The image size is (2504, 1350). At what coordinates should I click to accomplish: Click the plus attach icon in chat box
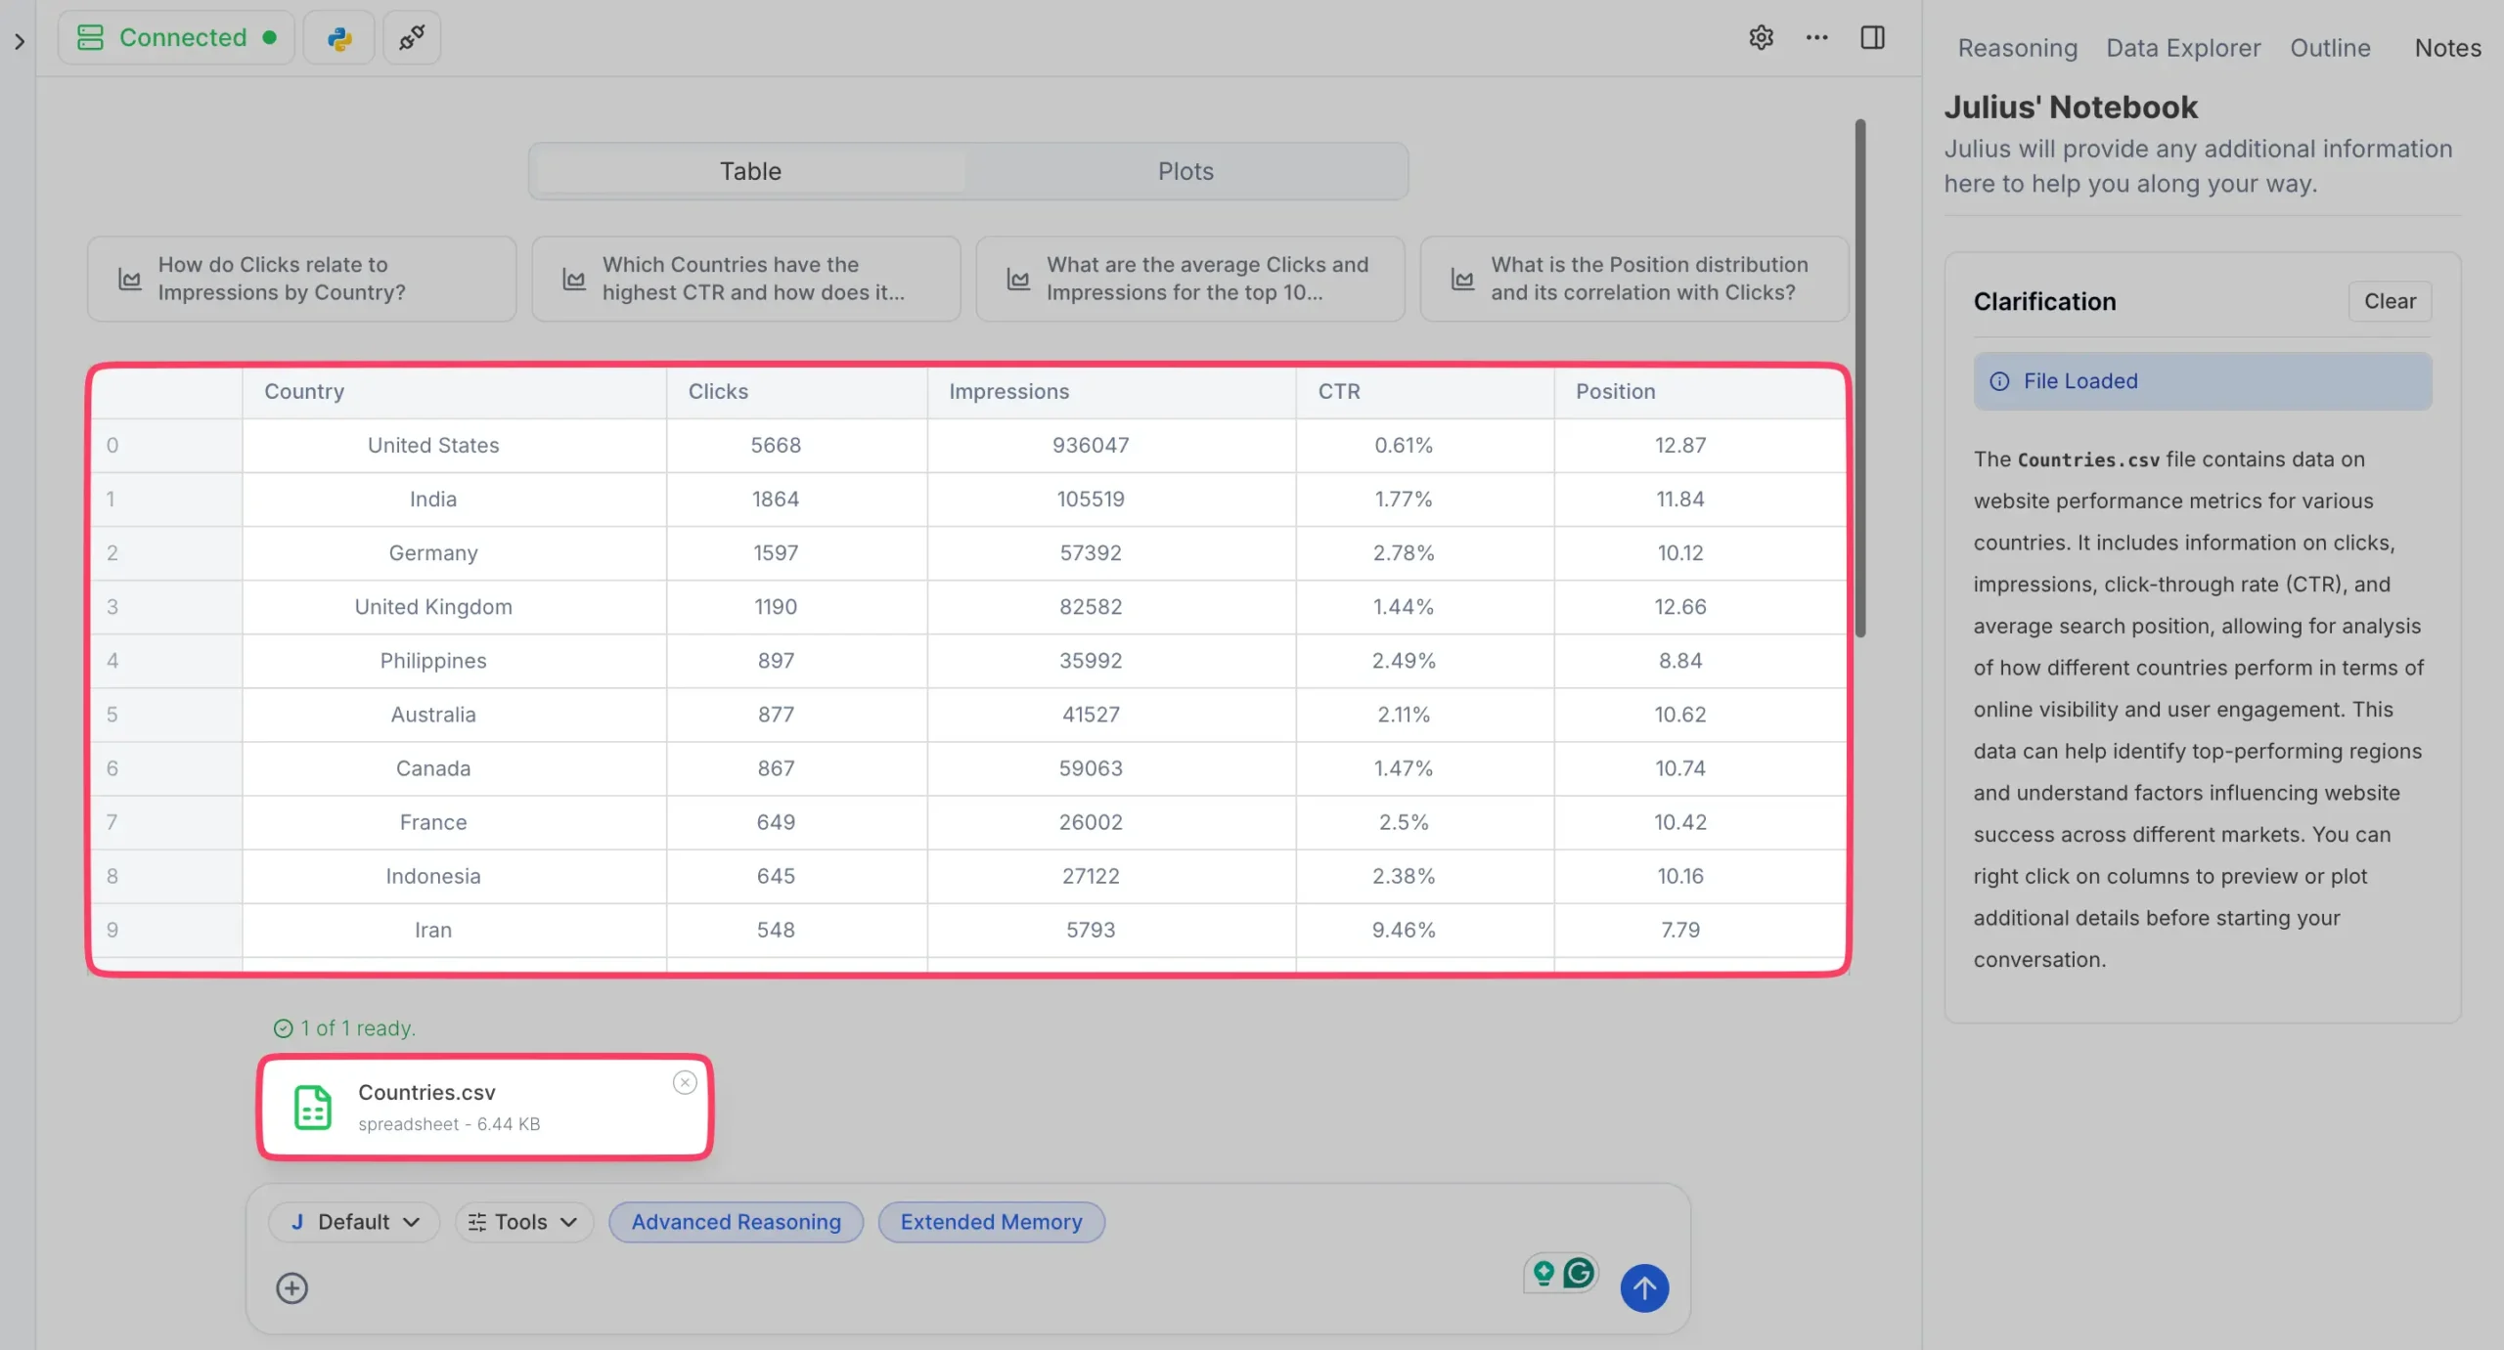click(291, 1287)
